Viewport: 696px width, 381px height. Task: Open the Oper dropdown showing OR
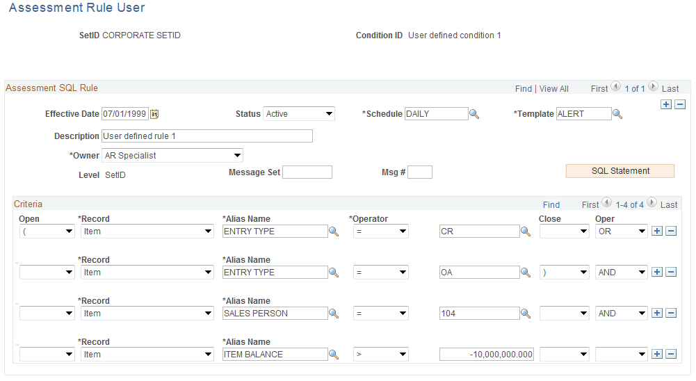point(622,232)
